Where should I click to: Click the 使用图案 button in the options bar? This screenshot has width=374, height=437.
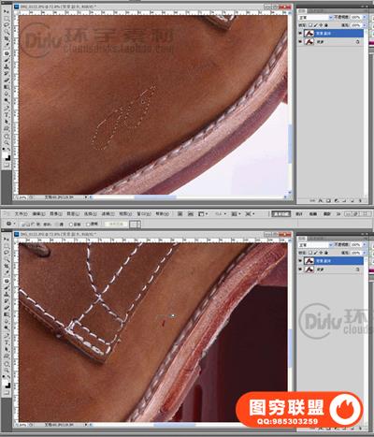point(116,224)
